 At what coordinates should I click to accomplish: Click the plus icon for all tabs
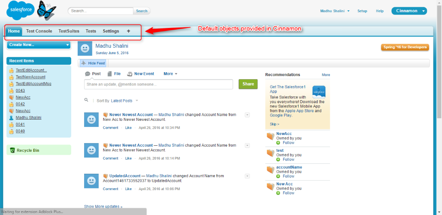129,31
